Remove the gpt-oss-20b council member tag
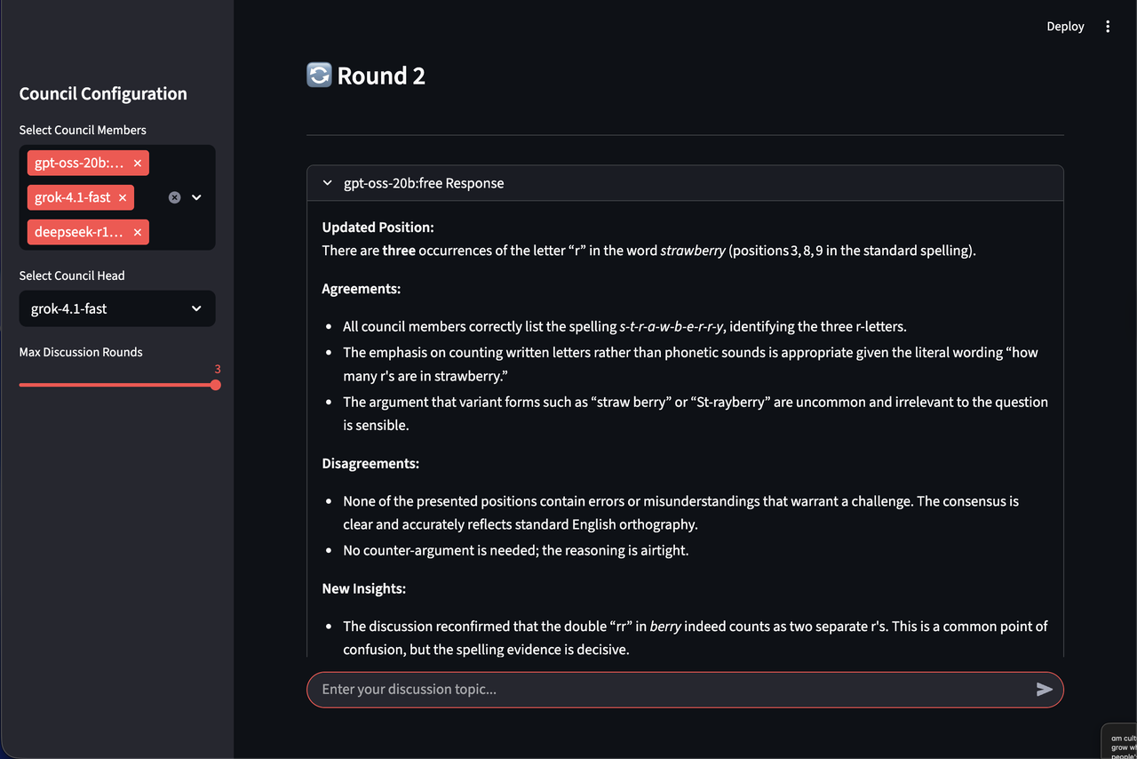 point(138,164)
